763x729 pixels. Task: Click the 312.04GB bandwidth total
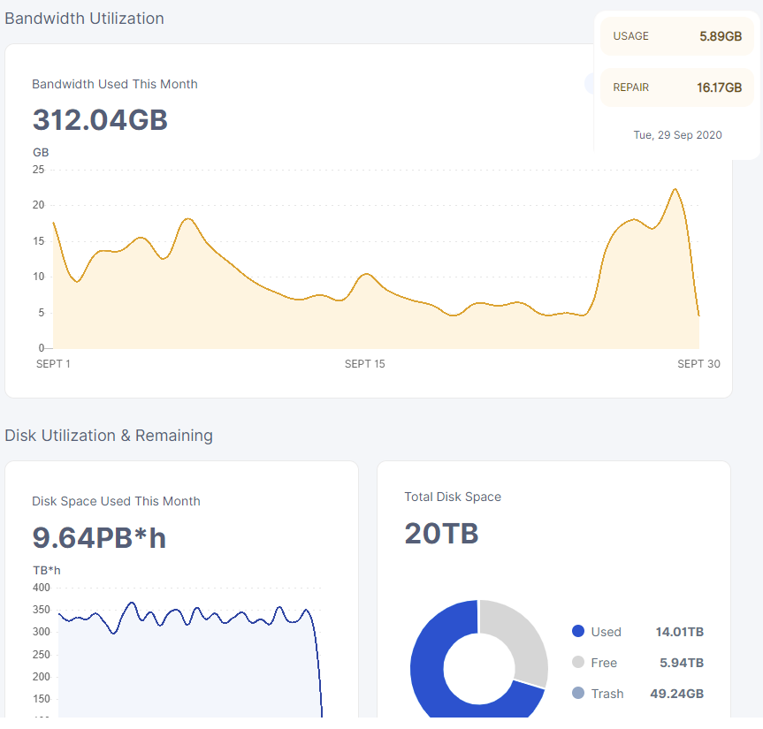pos(100,120)
